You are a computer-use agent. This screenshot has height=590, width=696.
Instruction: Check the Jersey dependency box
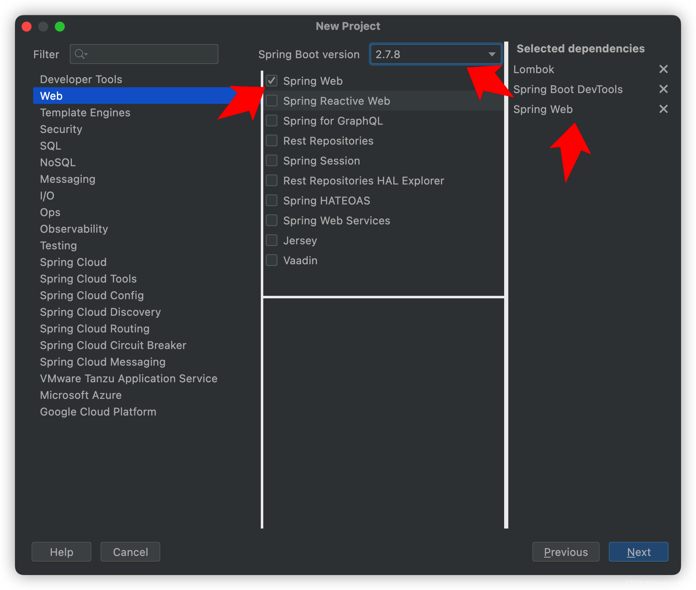tap(272, 240)
